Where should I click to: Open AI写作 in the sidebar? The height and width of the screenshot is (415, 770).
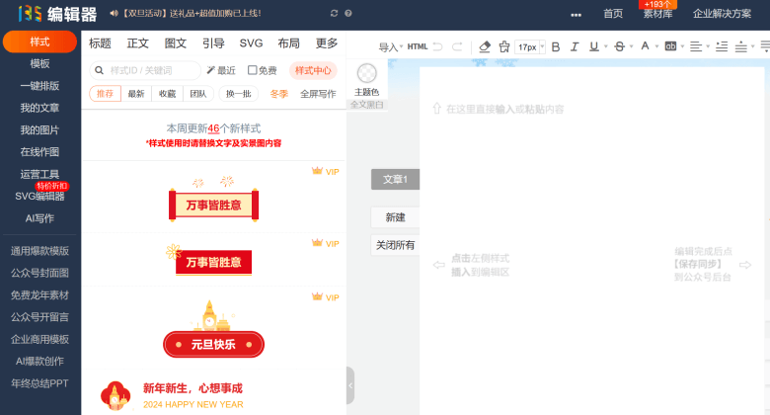39,218
